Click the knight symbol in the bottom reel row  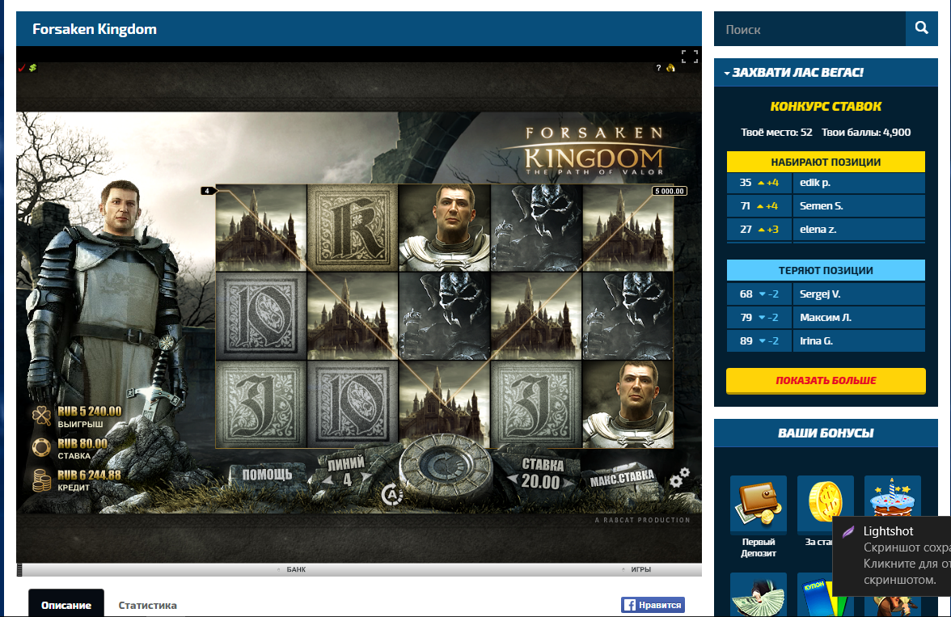point(628,404)
